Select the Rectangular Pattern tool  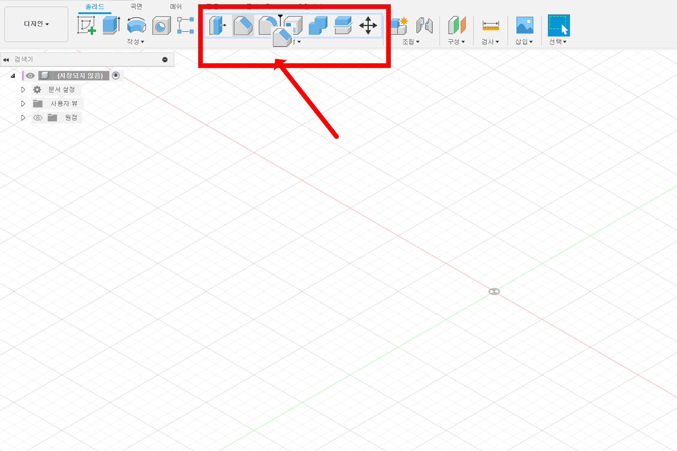click(186, 25)
